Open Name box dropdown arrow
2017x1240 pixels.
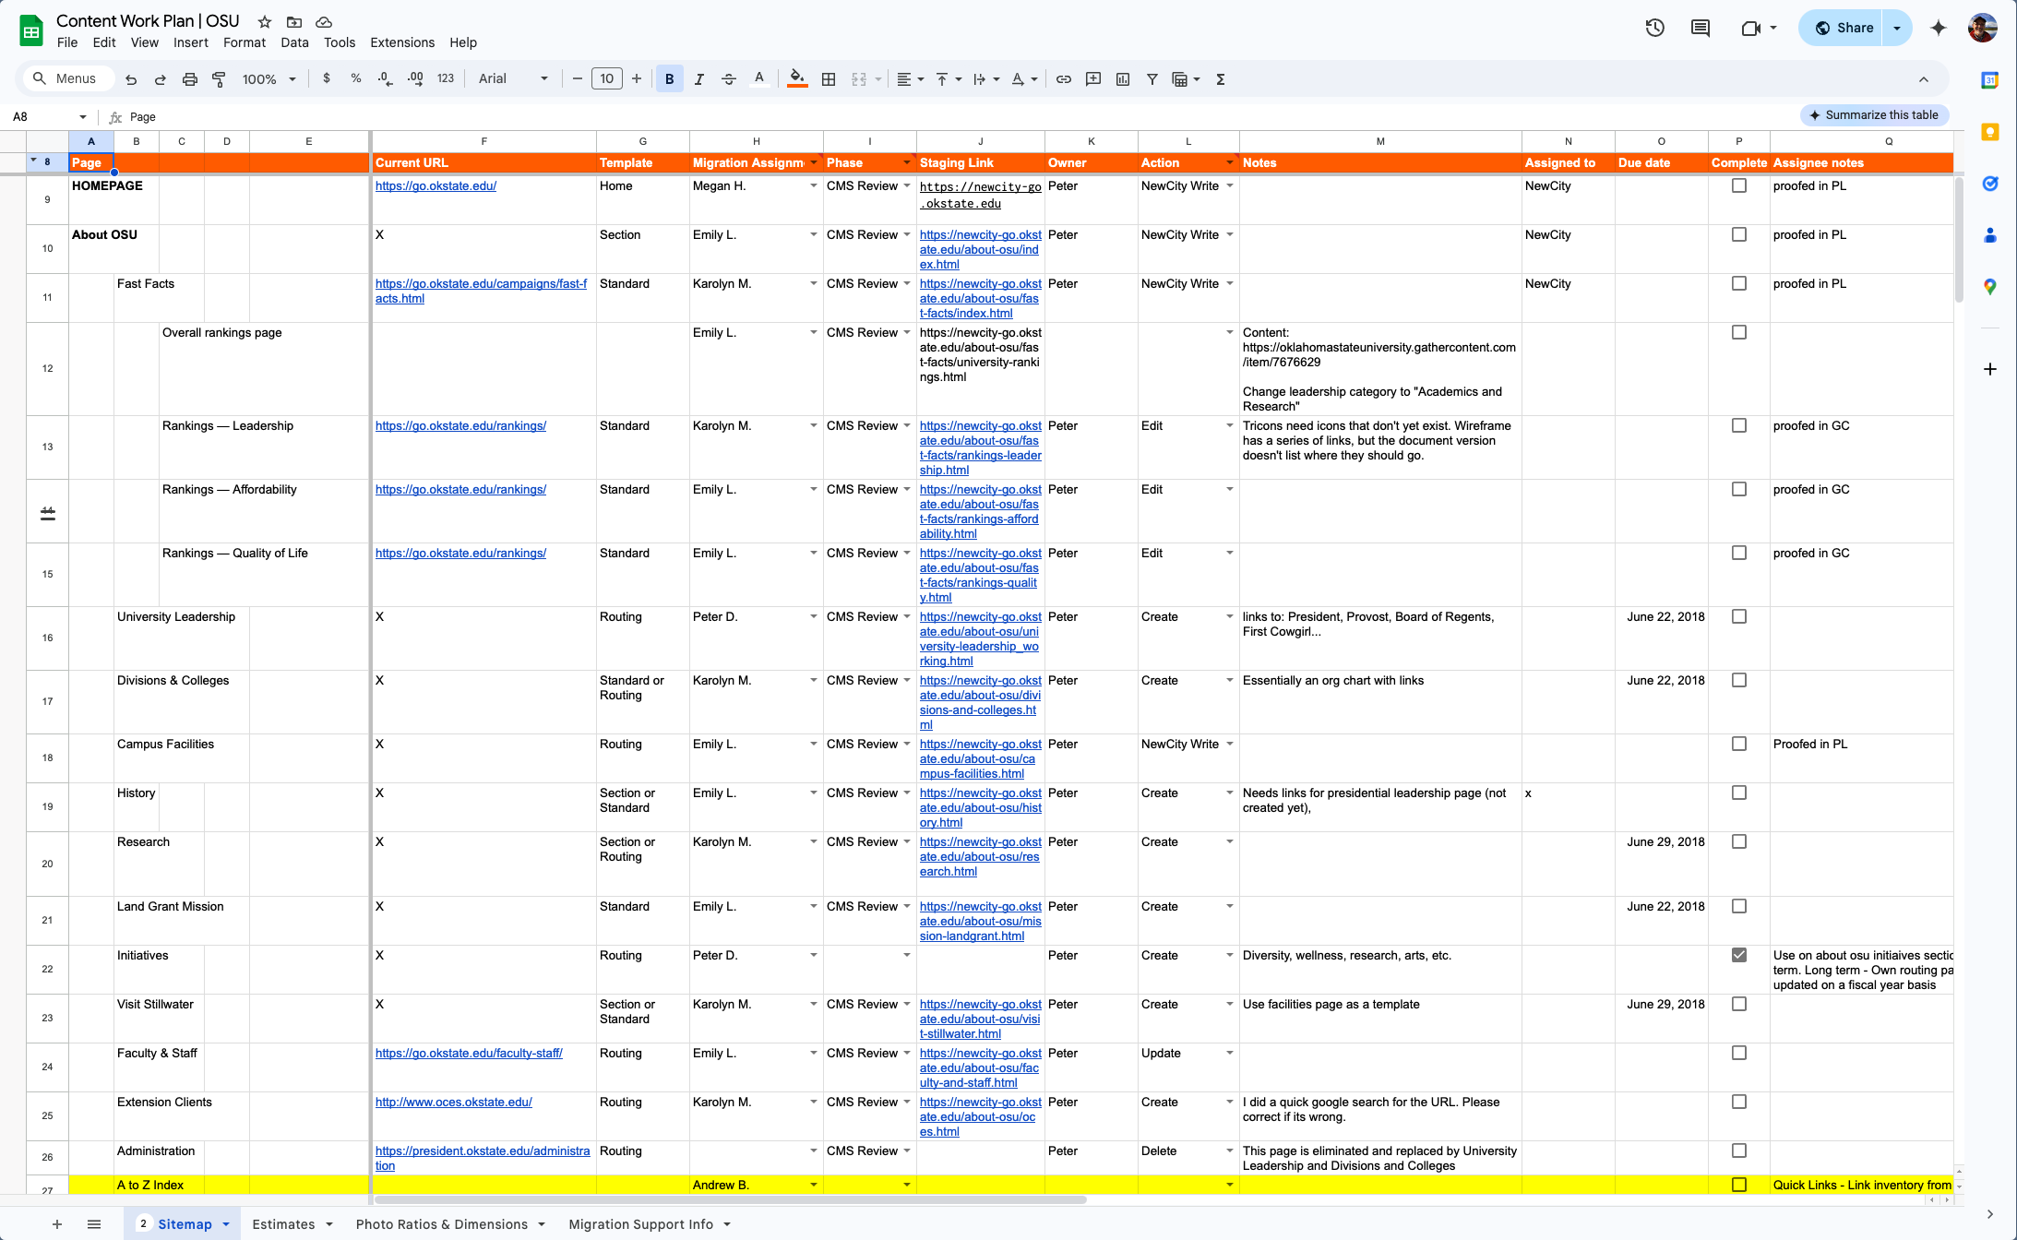pyautogui.click(x=83, y=117)
